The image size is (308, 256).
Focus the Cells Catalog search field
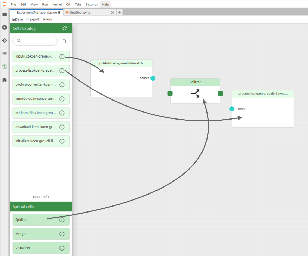pyautogui.click(x=35, y=41)
